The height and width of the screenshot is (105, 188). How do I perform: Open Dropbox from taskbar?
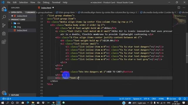43,103
